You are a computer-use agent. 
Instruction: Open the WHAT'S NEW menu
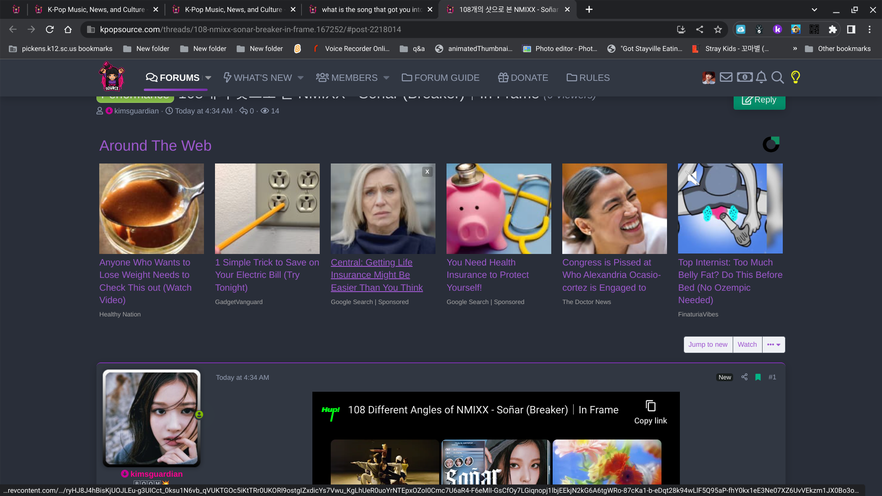258,78
